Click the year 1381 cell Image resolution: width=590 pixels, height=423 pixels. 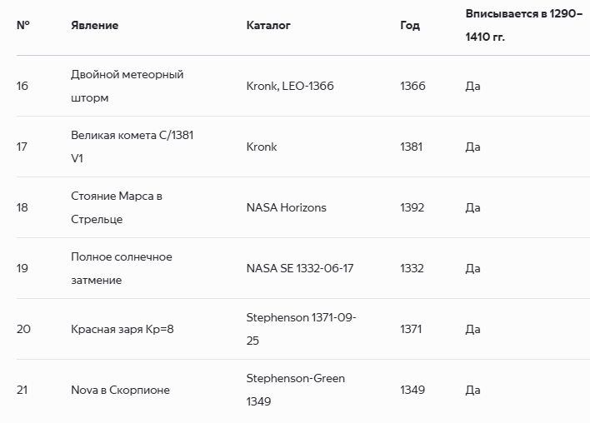(411, 147)
